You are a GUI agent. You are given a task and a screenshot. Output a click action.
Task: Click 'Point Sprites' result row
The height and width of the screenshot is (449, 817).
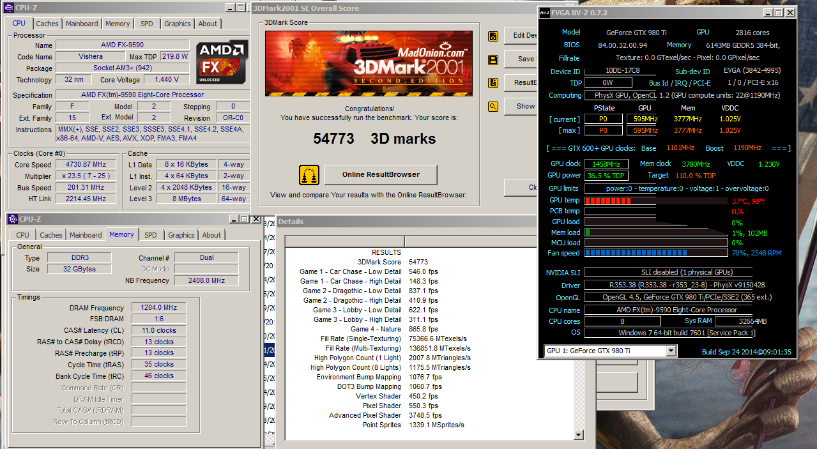413,425
